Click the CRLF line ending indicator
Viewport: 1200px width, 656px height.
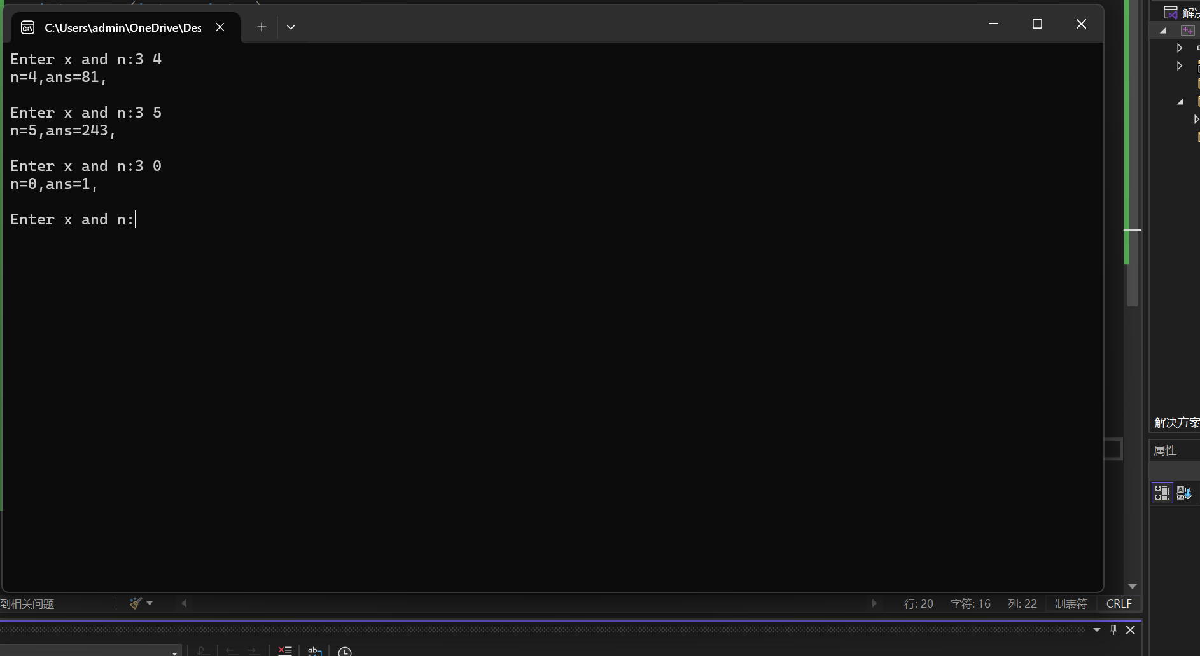coord(1119,604)
